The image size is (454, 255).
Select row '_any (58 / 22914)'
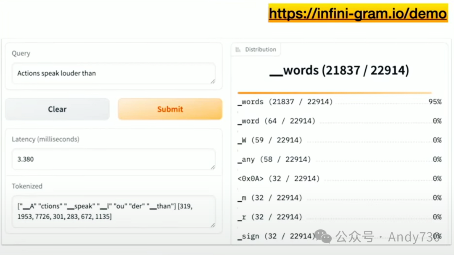pyautogui.click(x=339, y=159)
